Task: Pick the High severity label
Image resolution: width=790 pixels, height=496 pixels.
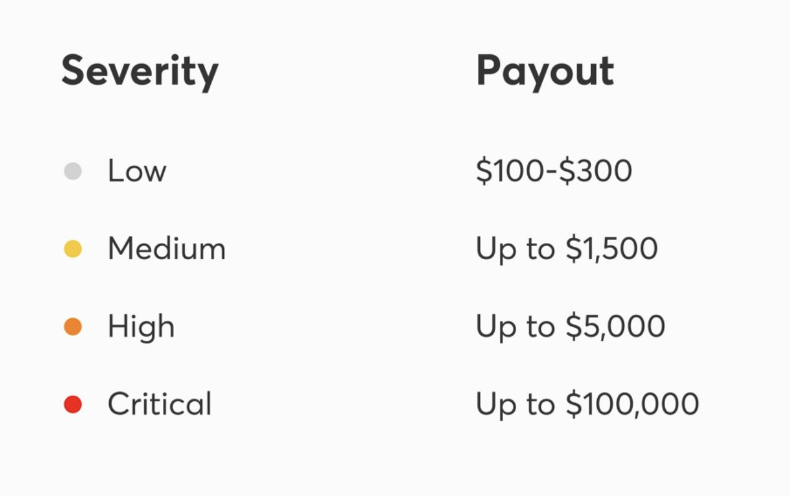Action: pyautogui.click(x=141, y=327)
